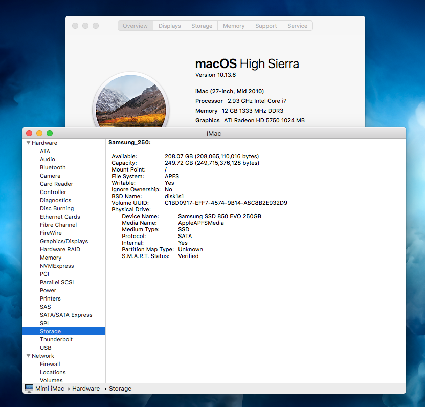Click the device name Samsung SSD 850 EVO 250GB

coord(219,216)
